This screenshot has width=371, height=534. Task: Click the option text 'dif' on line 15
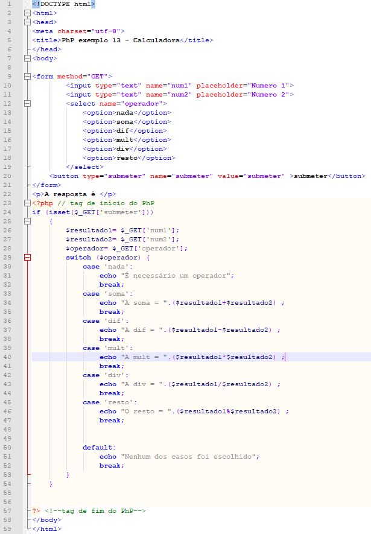[x=122, y=131]
